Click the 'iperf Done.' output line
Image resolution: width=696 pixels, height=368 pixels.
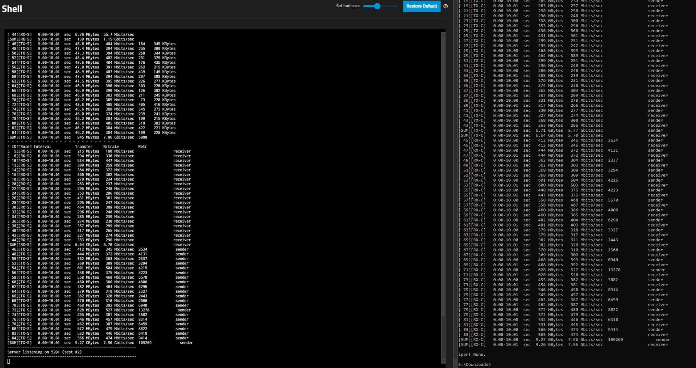[x=472, y=355]
